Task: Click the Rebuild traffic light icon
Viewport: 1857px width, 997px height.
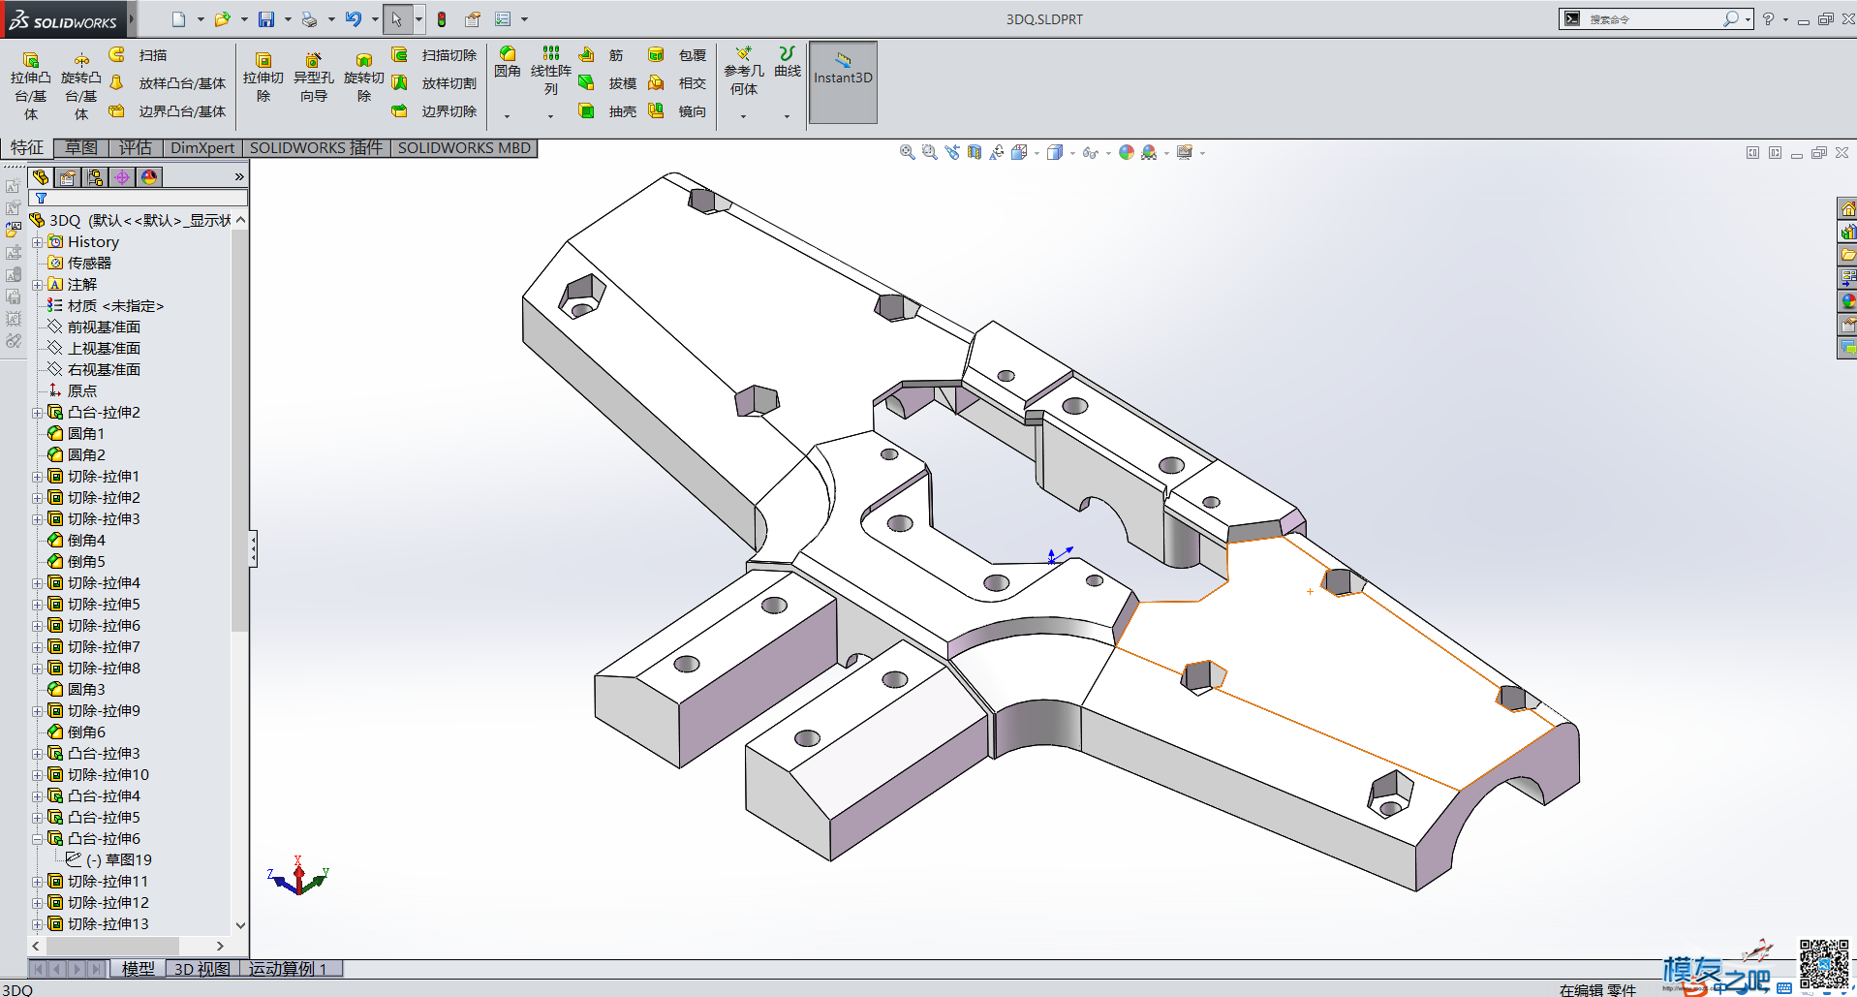Action: (x=442, y=19)
